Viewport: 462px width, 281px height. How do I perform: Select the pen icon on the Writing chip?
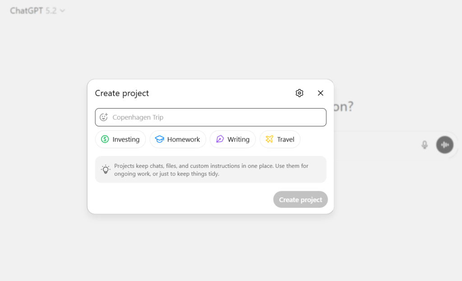(220, 139)
